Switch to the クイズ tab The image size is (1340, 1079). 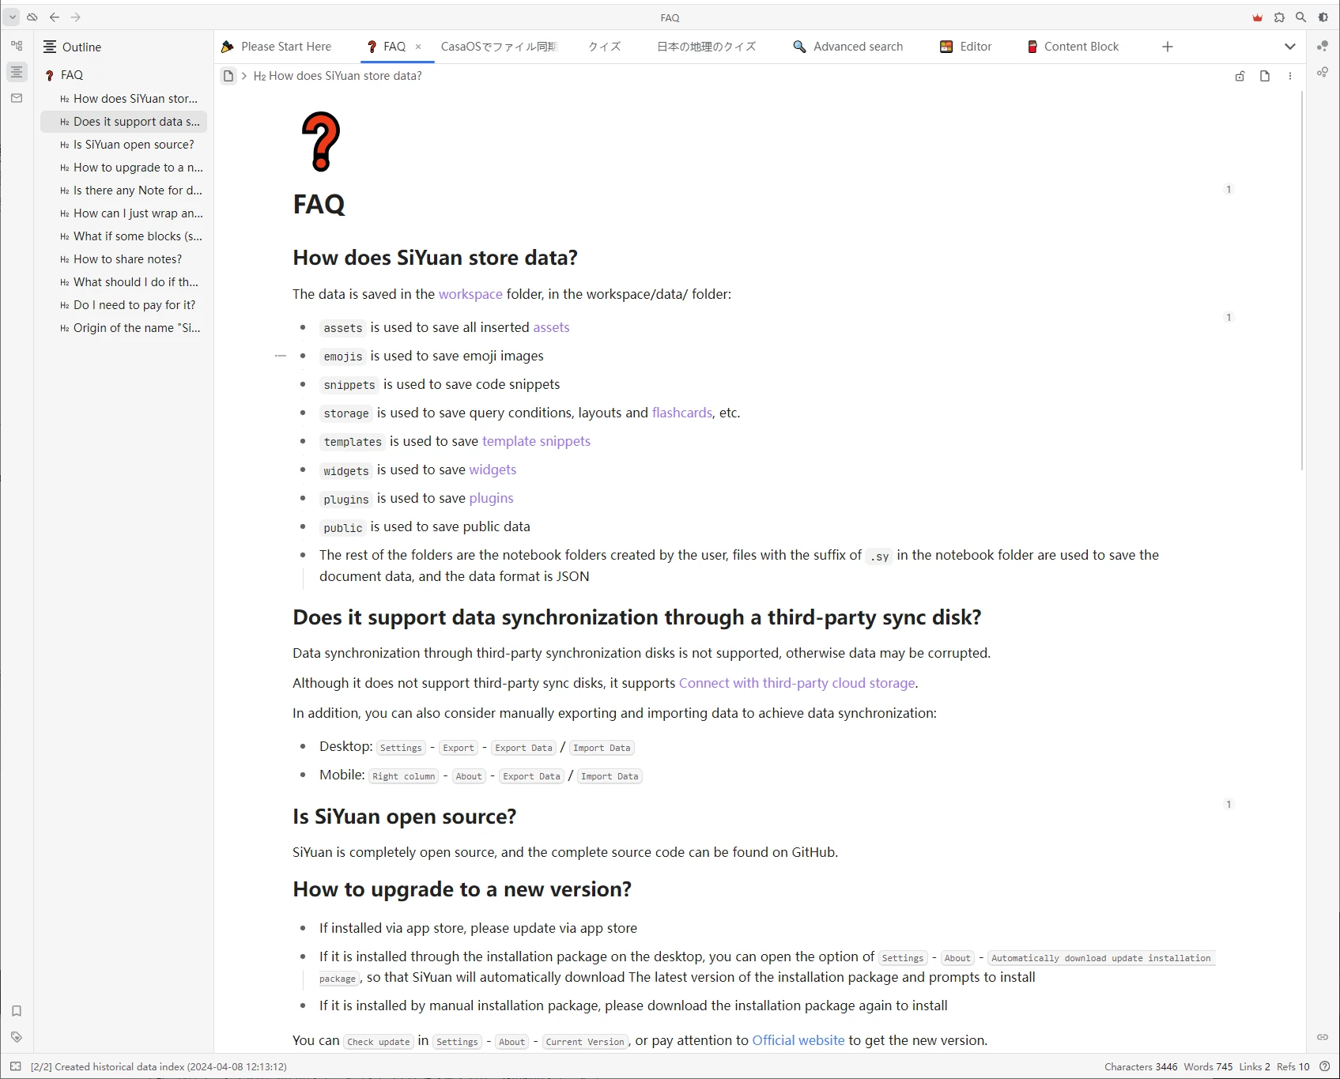[604, 47]
